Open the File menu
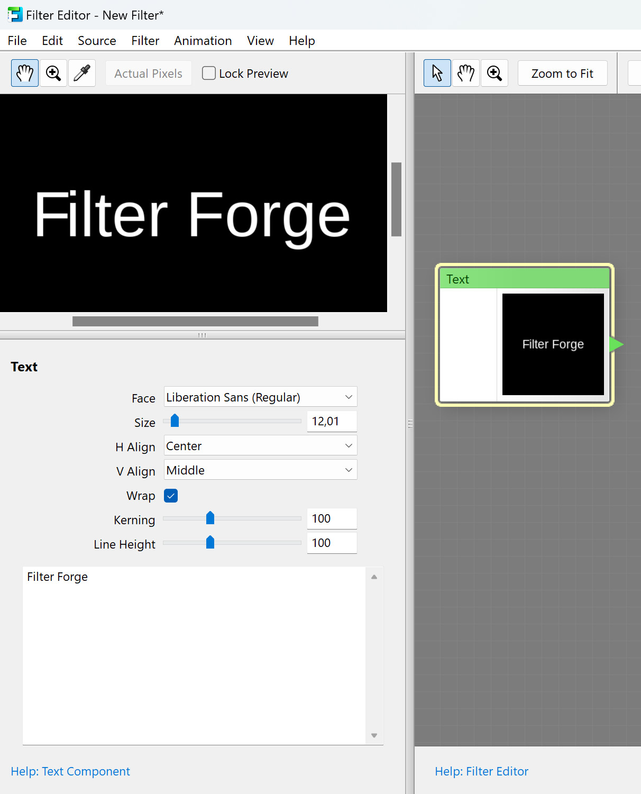 (17, 41)
